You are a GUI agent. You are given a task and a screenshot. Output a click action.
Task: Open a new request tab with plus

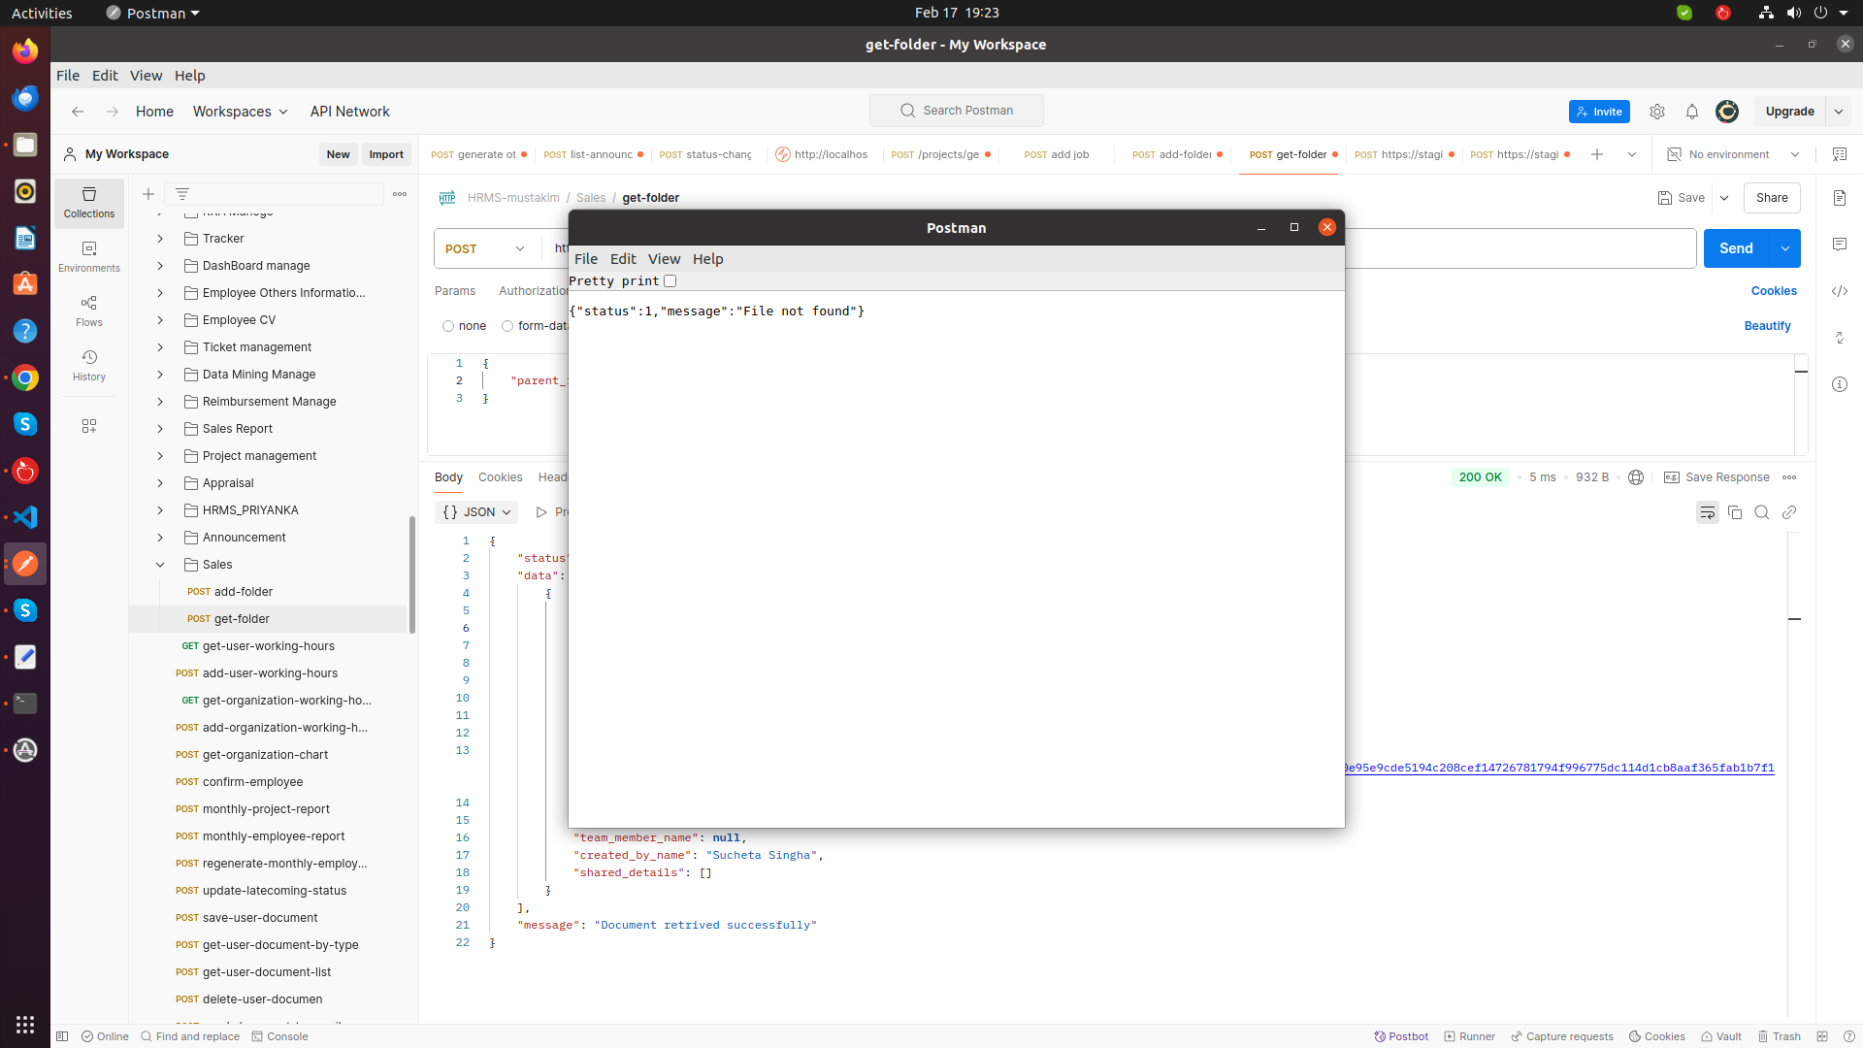pyautogui.click(x=1597, y=154)
